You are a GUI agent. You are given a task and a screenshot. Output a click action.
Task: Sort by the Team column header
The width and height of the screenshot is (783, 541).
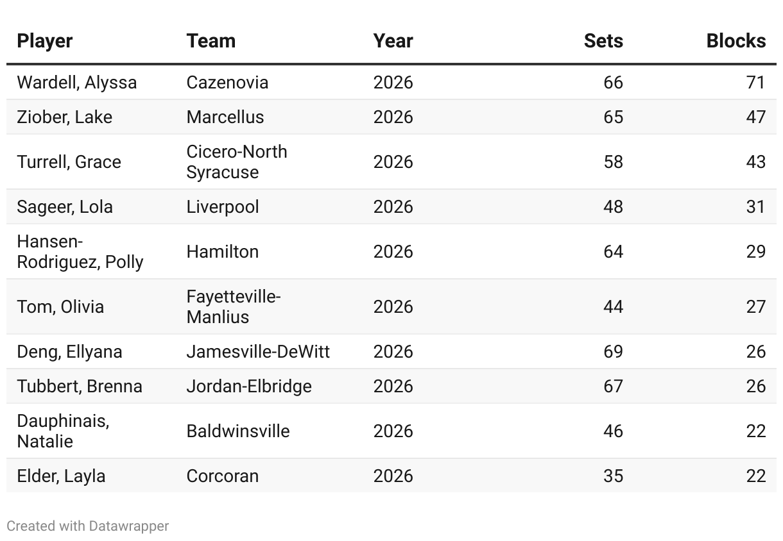(x=211, y=41)
